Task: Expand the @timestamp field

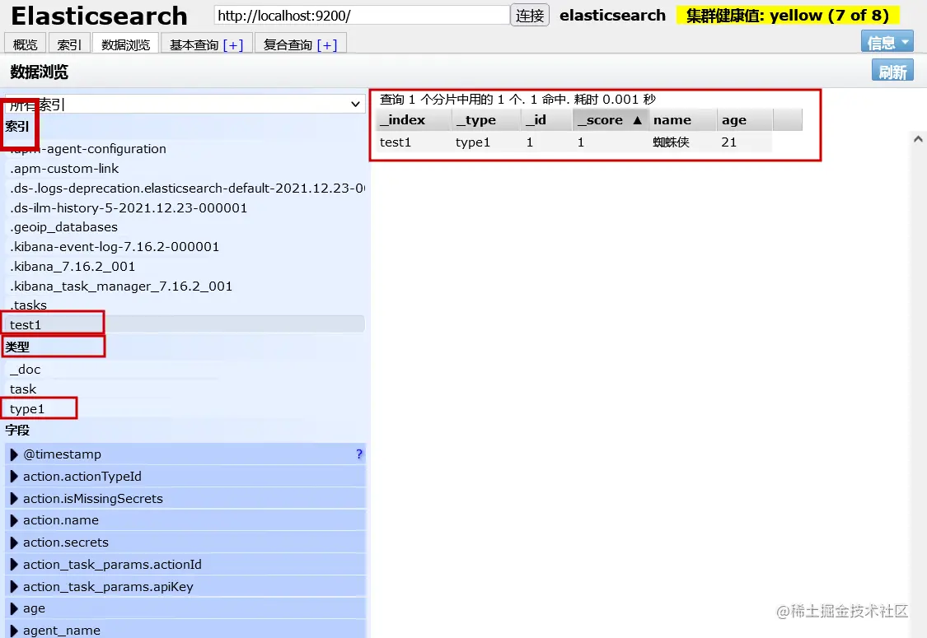Action: [14, 454]
